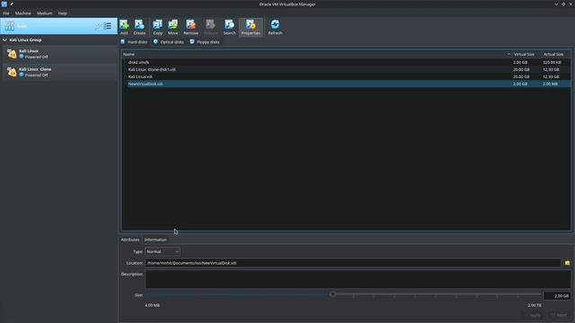Viewport: 575px width, 323px height.
Task: Select the disk2.vmdk row
Action: [347, 62]
